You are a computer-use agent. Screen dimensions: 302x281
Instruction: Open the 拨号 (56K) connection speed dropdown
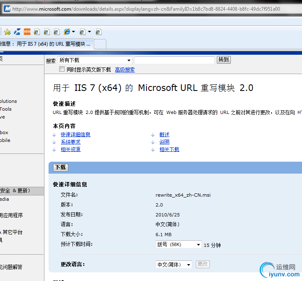(179, 245)
